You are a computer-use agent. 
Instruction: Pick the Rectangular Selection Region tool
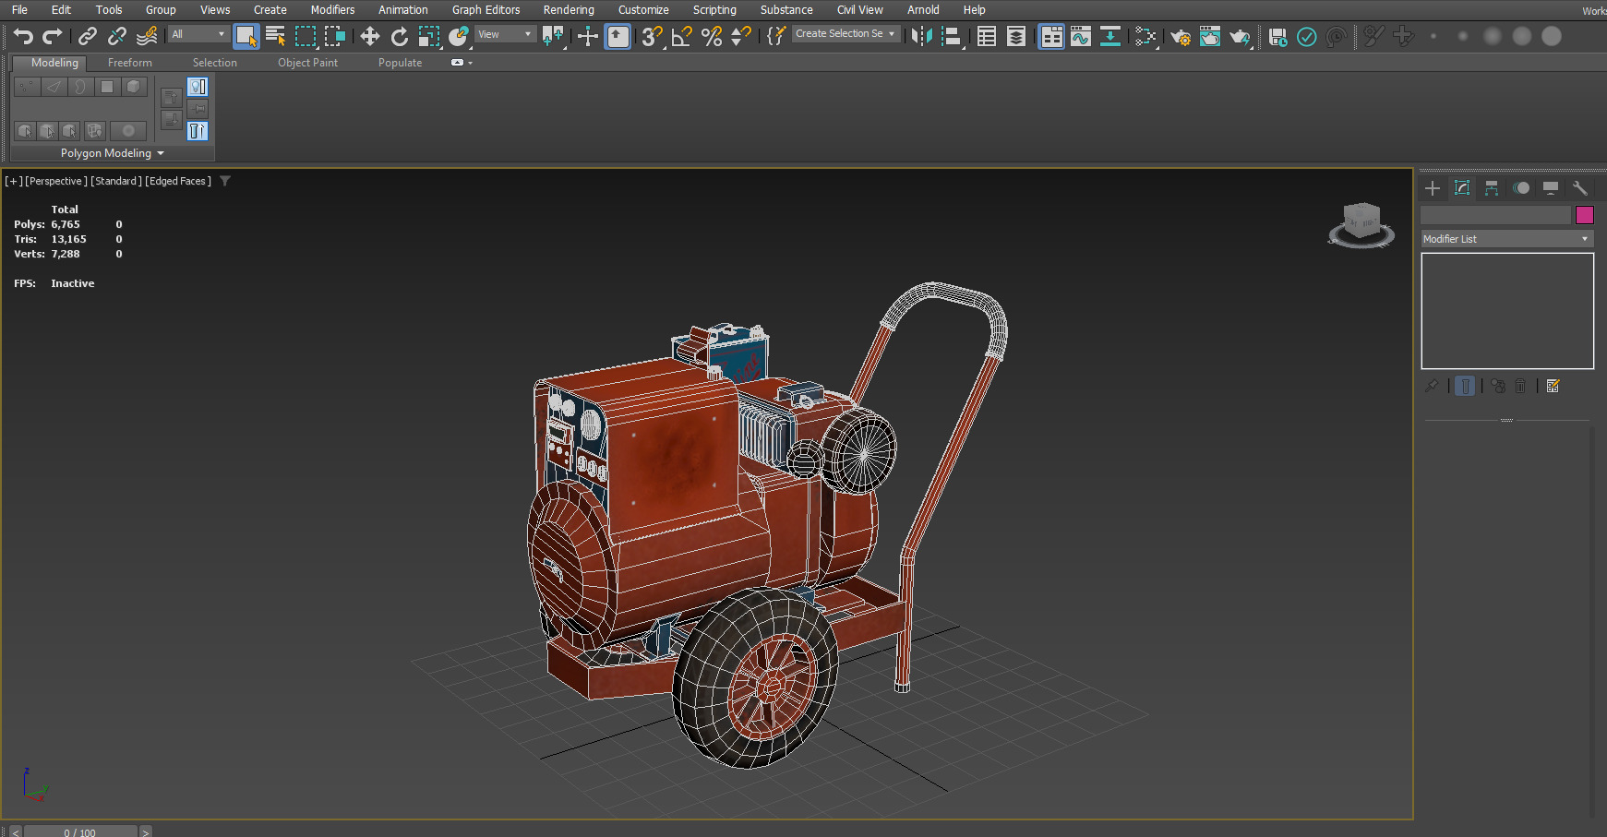[x=305, y=36]
